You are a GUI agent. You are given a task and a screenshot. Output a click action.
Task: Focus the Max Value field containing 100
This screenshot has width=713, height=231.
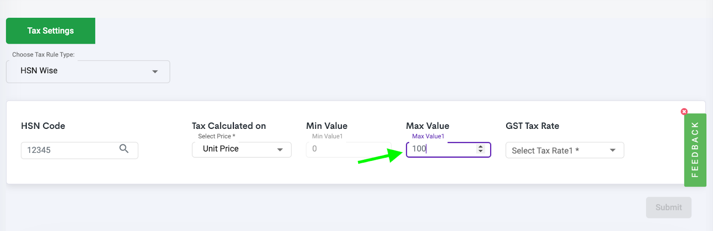pyautogui.click(x=448, y=150)
